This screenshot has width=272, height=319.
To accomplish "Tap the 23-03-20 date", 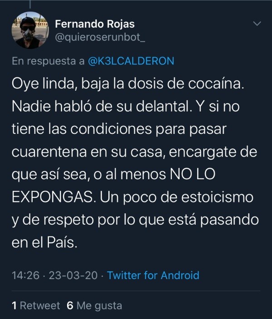I will click(x=73, y=275).
